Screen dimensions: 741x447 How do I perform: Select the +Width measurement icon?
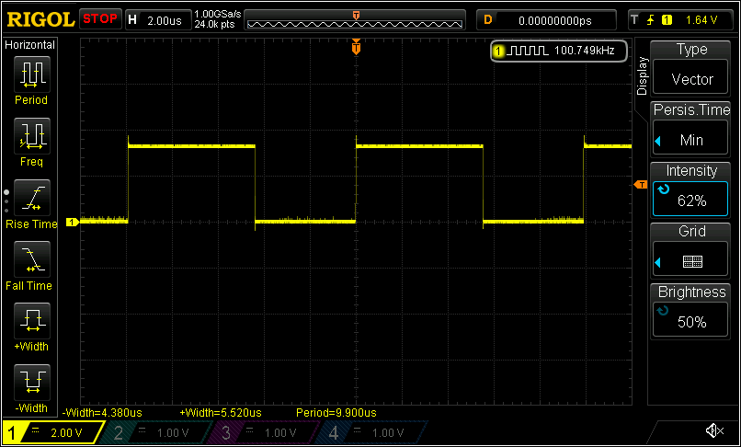(33, 327)
